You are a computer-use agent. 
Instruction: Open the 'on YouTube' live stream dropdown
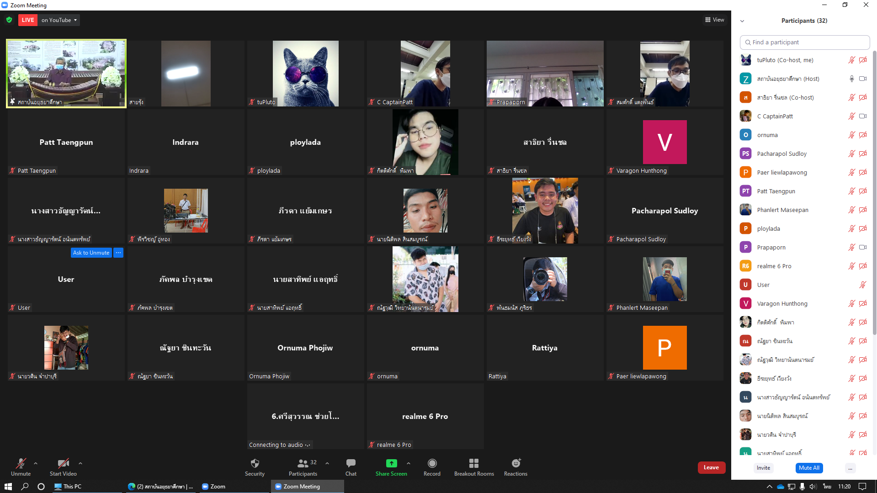(x=59, y=20)
